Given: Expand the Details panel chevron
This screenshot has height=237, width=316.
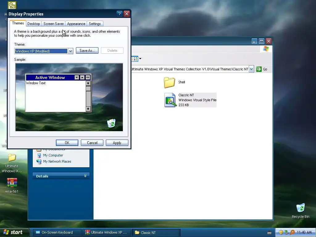Looking at the screenshot, I should coord(85,176).
